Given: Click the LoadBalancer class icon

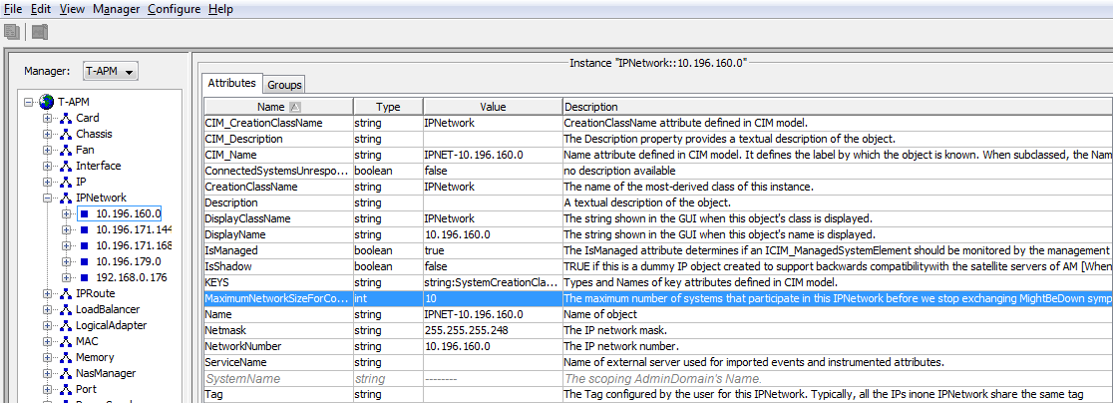Looking at the screenshot, I should 65,309.
